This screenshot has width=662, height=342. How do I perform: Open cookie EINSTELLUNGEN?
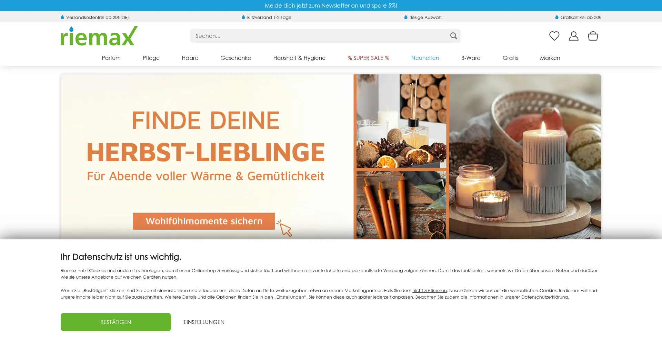click(x=204, y=322)
